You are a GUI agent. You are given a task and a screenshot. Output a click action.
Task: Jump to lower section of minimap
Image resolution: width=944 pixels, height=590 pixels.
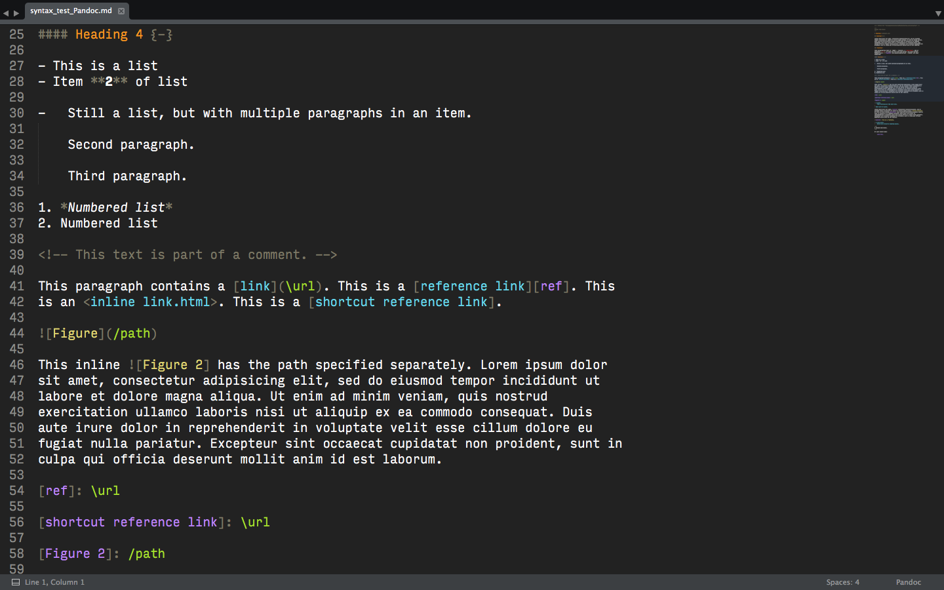(x=898, y=121)
